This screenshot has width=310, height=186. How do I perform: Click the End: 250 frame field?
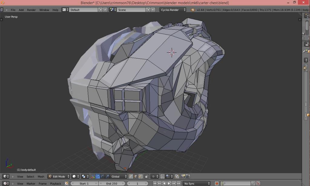112,184
